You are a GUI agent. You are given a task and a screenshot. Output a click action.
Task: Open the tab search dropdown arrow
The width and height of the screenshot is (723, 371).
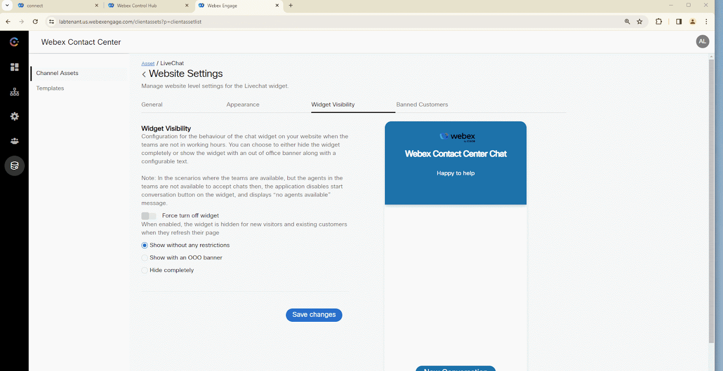click(7, 5)
